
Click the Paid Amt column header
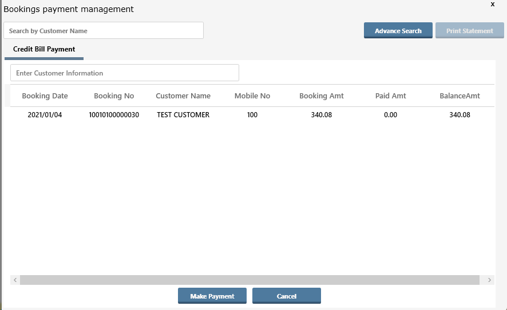pos(391,96)
